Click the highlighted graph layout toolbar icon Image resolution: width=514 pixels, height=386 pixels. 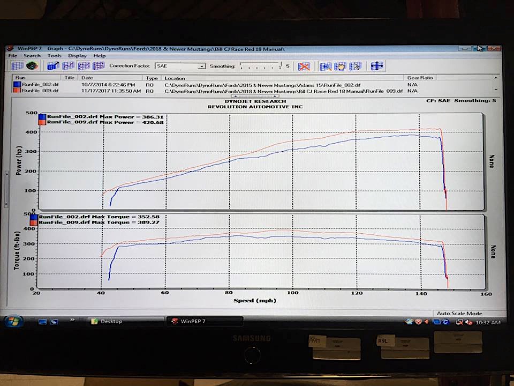[x=84, y=66]
